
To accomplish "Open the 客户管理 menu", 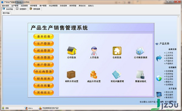I will [x=43, y=6].
